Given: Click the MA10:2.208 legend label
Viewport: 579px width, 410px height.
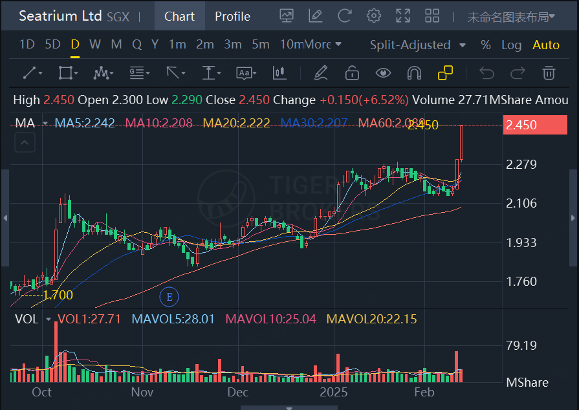Looking at the screenshot, I should [x=158, y=123].
